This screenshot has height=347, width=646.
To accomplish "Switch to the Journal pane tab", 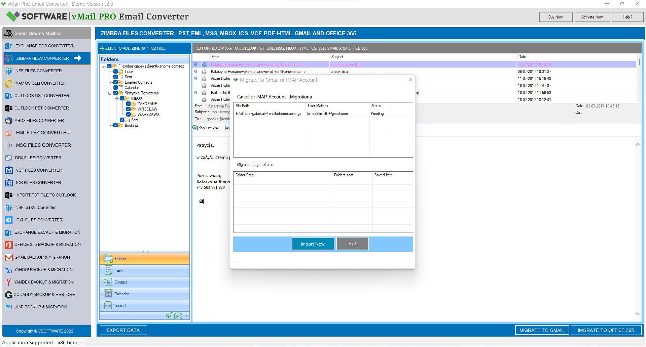I will pyautogui.click(x=145, y=306).
